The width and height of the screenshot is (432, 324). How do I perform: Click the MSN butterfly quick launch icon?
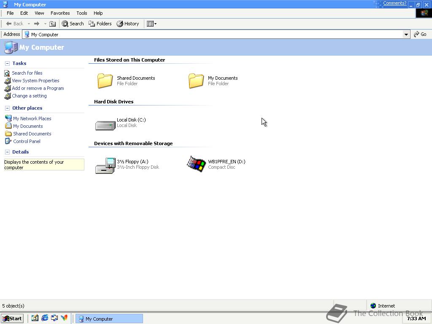pyautogui.click(x=64, y=318)
